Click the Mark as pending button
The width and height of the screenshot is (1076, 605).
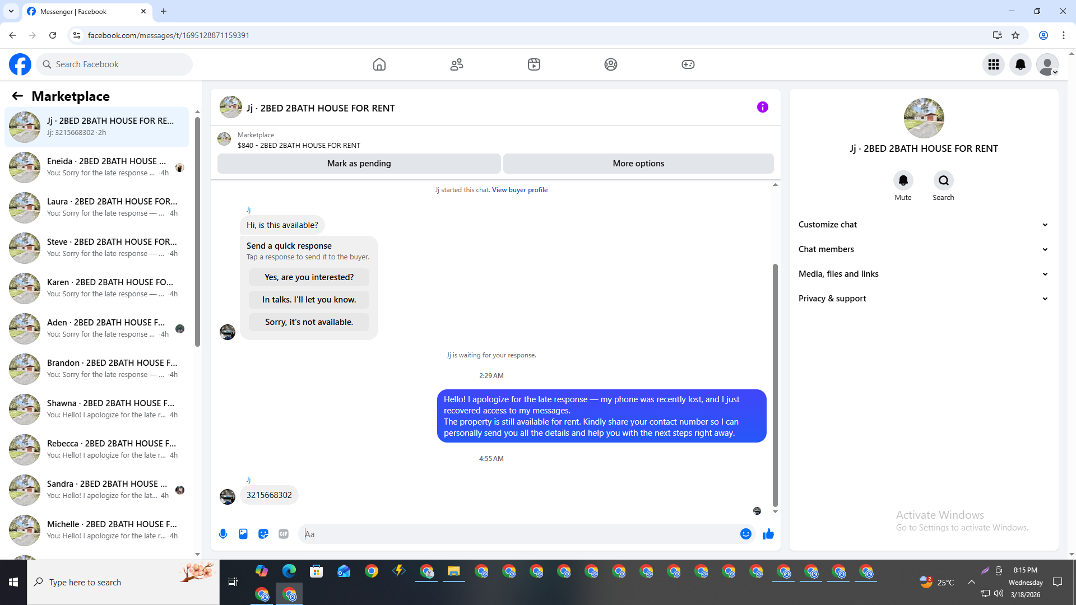coord(359,164)
